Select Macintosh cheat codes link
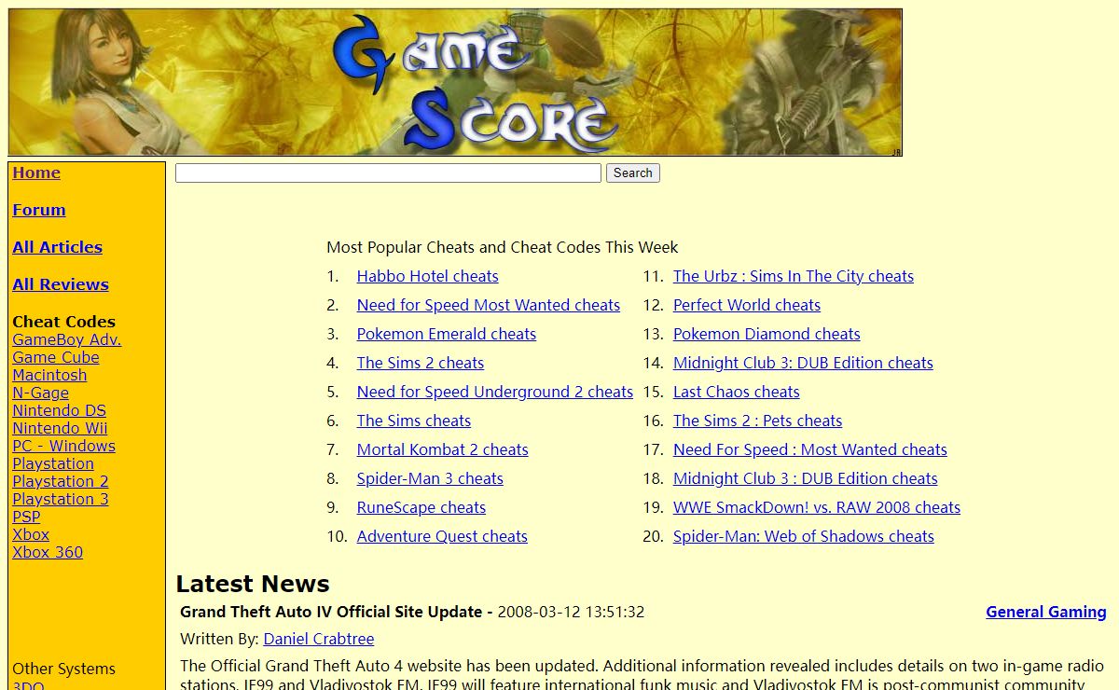Screen dimensions: 1119x690 click(x=49, y=375)
